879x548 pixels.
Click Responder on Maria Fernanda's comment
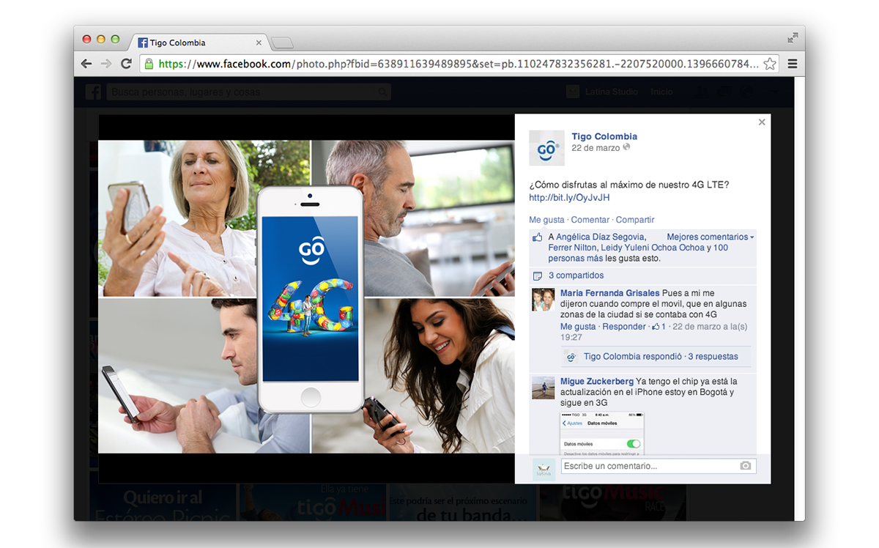(x=624, y=327)
